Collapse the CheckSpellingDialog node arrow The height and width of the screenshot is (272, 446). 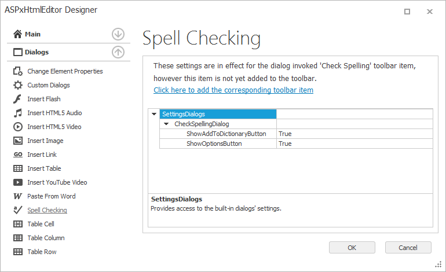(x=166, y=124)
